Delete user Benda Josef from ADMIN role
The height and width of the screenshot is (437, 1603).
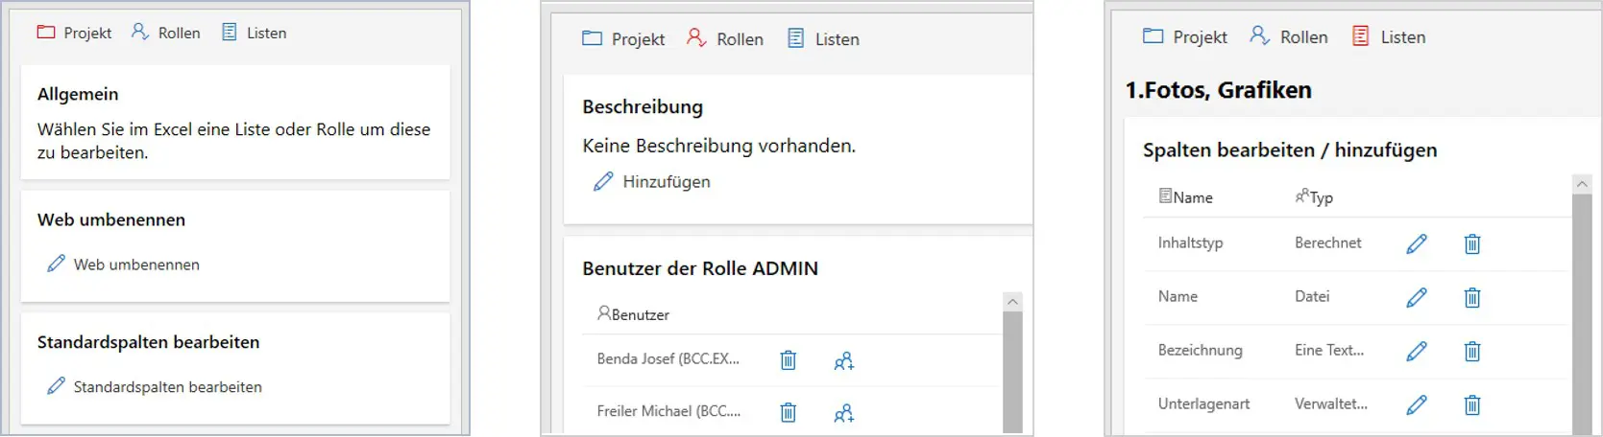point(788,360)
